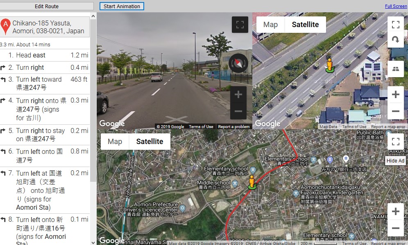Select step 4 signs for 古川
The image size is (408, 245).
tap(45, 109)
